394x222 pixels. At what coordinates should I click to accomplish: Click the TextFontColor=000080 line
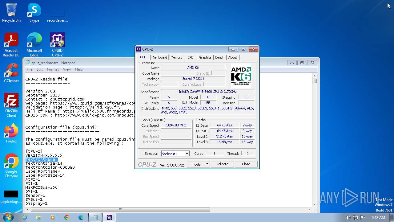click(50, 167)
